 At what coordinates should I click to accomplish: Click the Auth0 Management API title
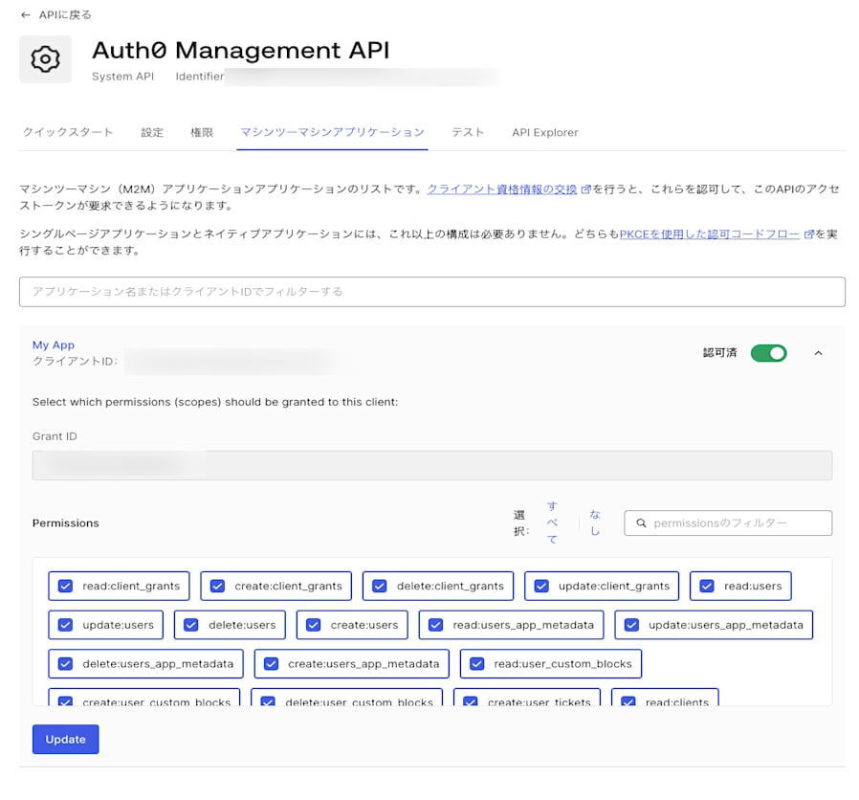(x=240, y=51)
